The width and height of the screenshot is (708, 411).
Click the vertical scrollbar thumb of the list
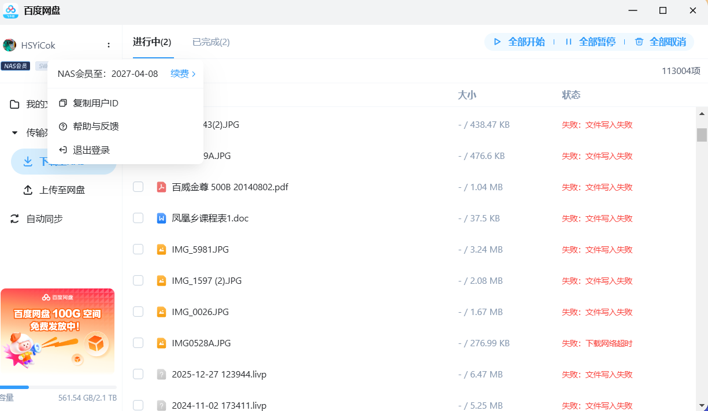tap(702, 135)
